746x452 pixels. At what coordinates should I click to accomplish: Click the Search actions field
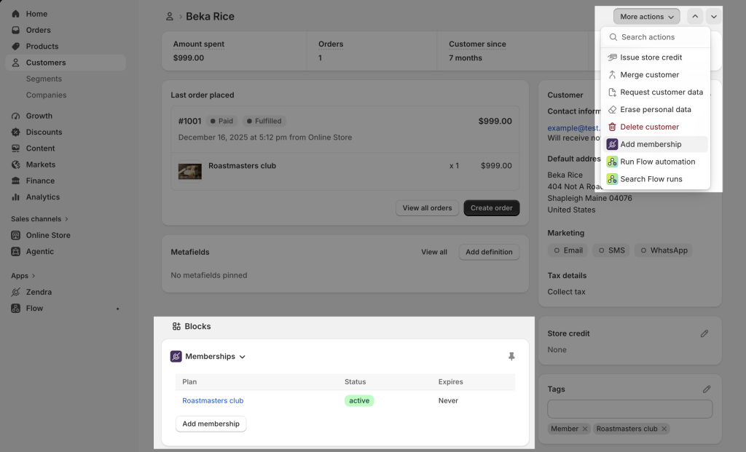[x=656, y=37]
